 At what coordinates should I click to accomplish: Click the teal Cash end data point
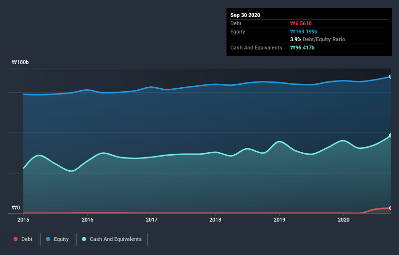391,135
